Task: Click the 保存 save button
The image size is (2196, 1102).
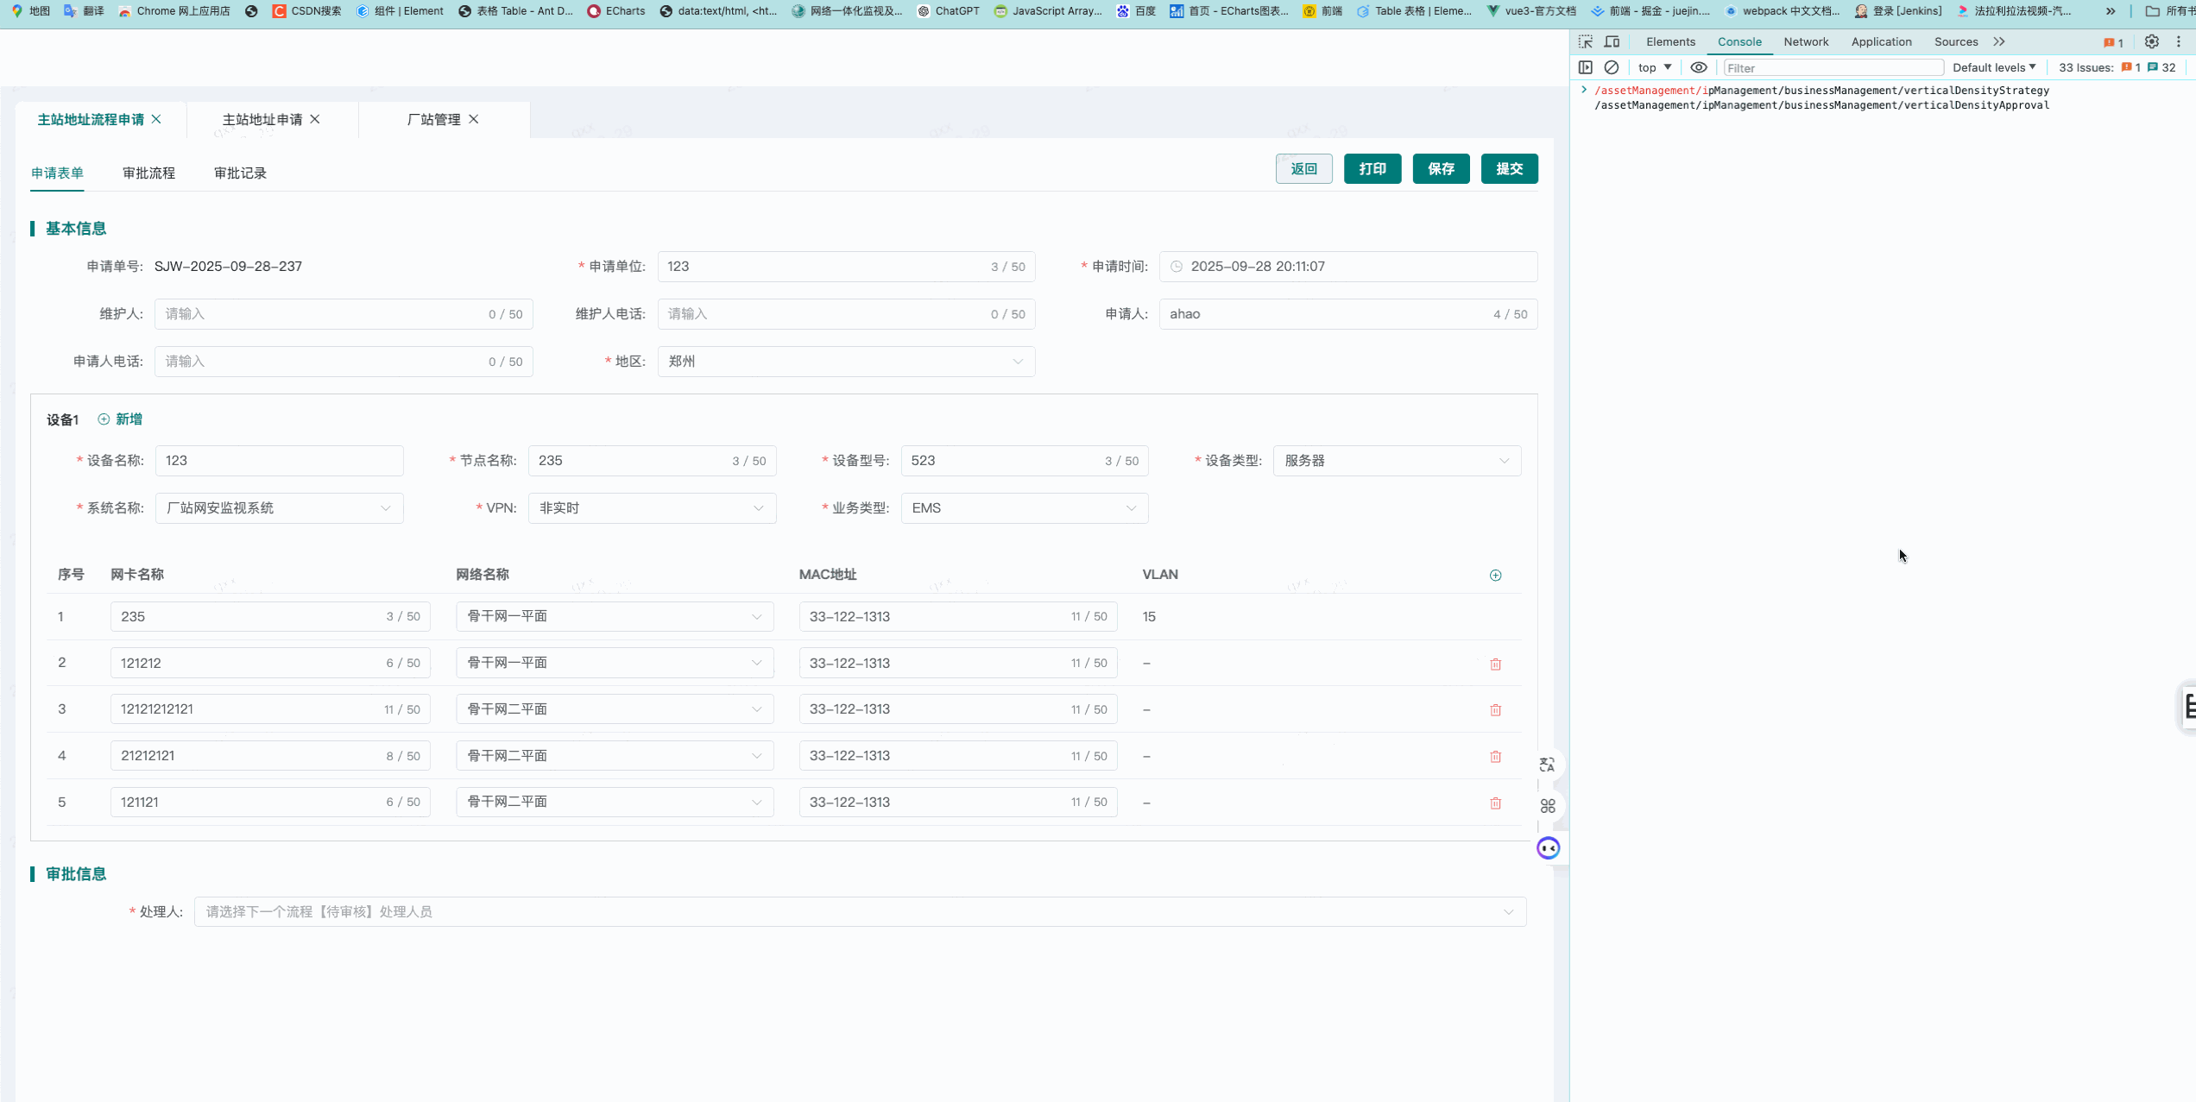Action: click(1441, 168)
